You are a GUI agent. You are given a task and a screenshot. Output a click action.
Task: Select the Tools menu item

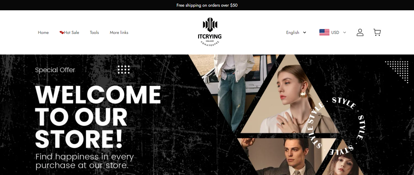94,32
